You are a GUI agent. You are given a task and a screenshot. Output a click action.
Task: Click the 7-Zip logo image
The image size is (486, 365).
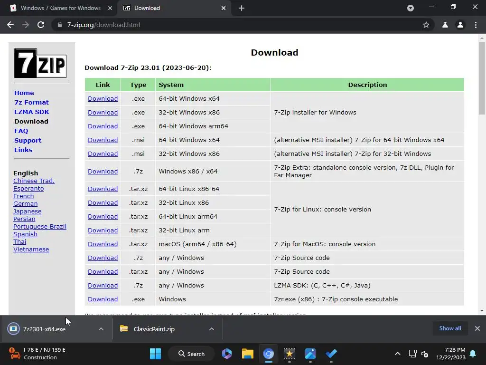point(40,63)
